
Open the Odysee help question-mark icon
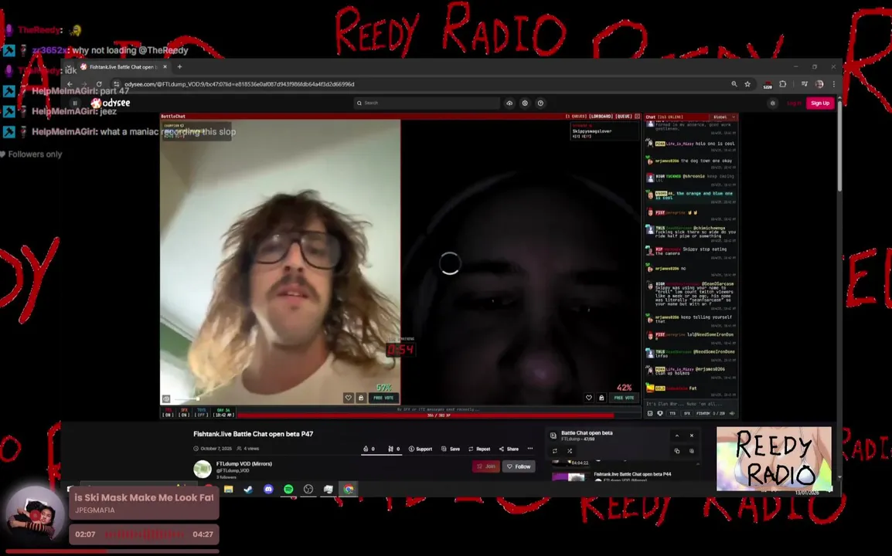(540, 103)
